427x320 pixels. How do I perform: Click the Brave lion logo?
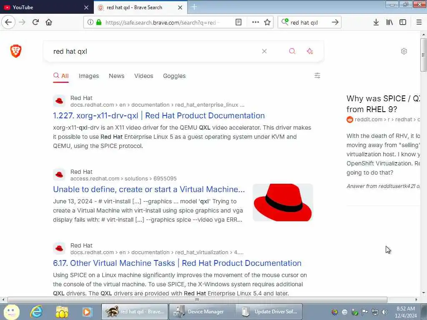(x=16, y=51)
